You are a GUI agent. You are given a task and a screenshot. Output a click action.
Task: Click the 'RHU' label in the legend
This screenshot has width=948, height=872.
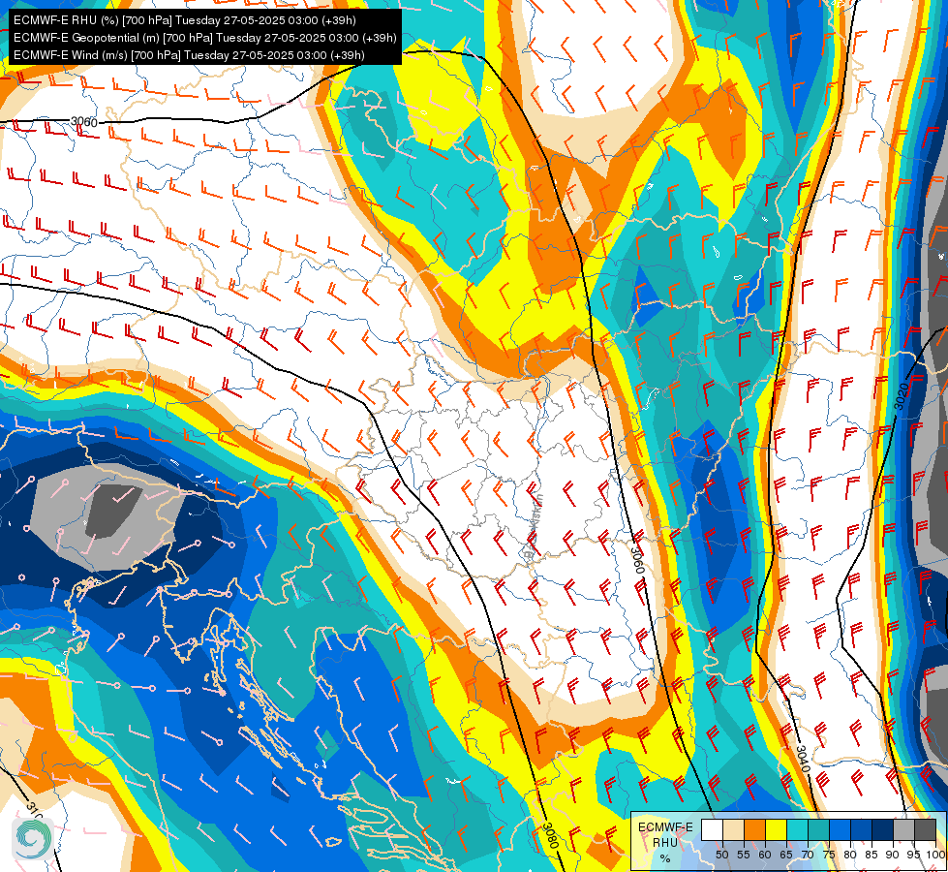[665, 843]
